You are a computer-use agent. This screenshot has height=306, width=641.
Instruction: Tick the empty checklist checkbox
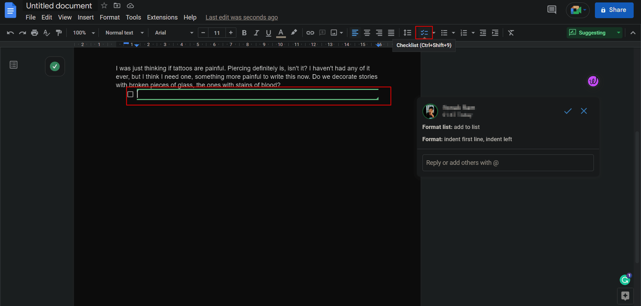click(x=131, y=94)
